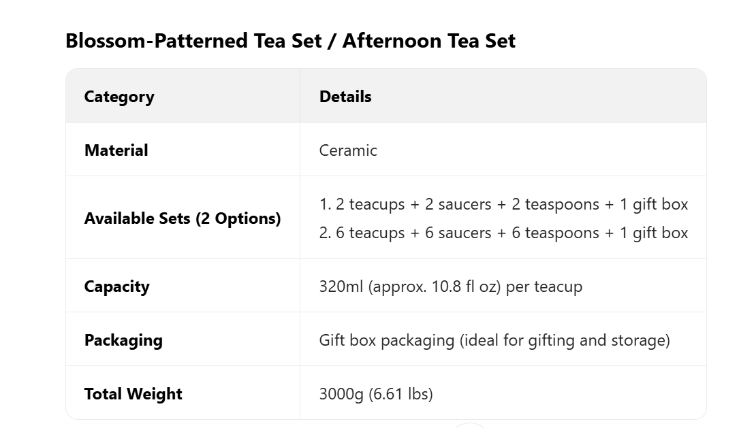Click the Details column header
Viewport: 739px width, 428px height.
pyautogui.click(x=345, y=97)
